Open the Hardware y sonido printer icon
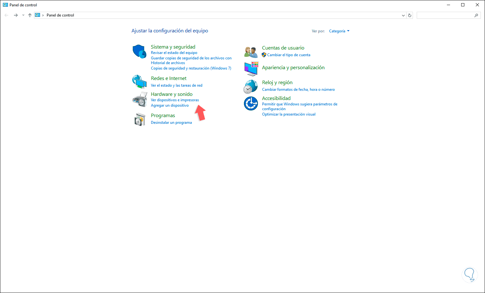This screenshot has height=293, width=485. coord(139,100)
